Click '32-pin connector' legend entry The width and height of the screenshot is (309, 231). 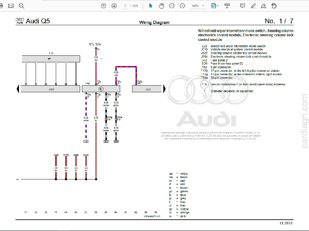[222, 78]
